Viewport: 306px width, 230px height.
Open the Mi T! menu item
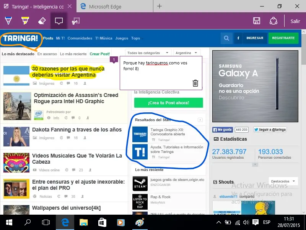pyautogui.click(x=60, y=38)
